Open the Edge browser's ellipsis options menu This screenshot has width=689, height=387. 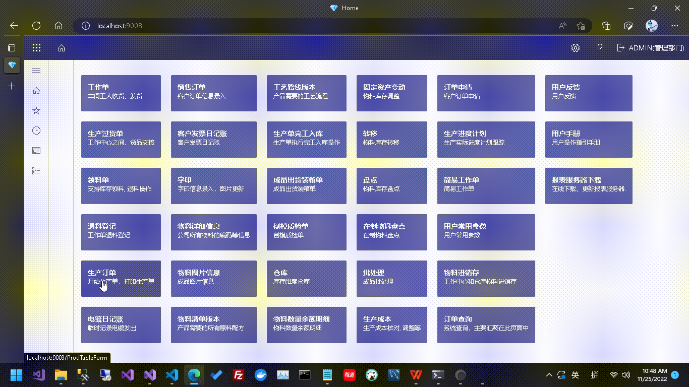coord(674,26)
